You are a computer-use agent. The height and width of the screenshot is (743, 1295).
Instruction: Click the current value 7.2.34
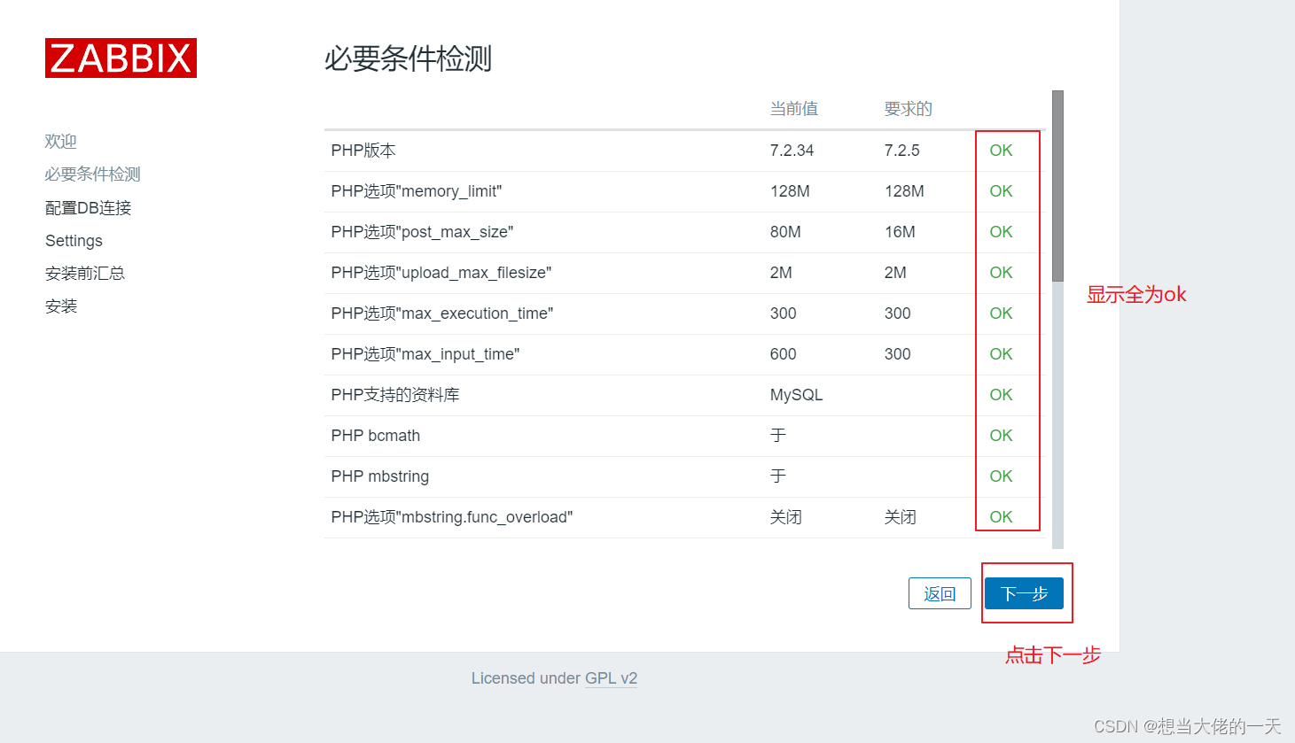[792, 151]
